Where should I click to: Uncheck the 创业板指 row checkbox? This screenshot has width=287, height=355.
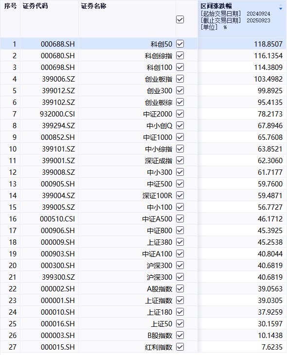point(180,79)
